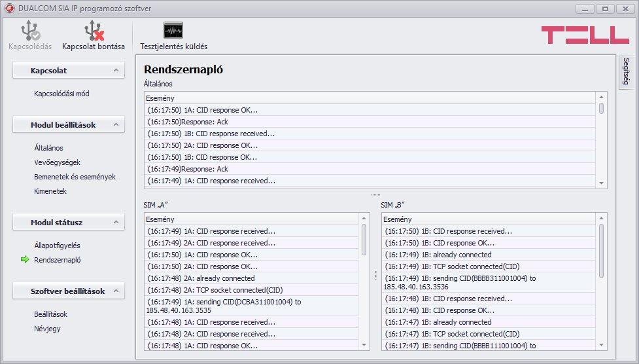Select Rendszernapló in the sidebar
The width and height of the screenshot is (639, 364).
point(58,259)
